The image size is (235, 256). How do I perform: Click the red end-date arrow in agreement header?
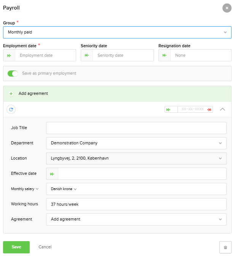click(209, 109)
